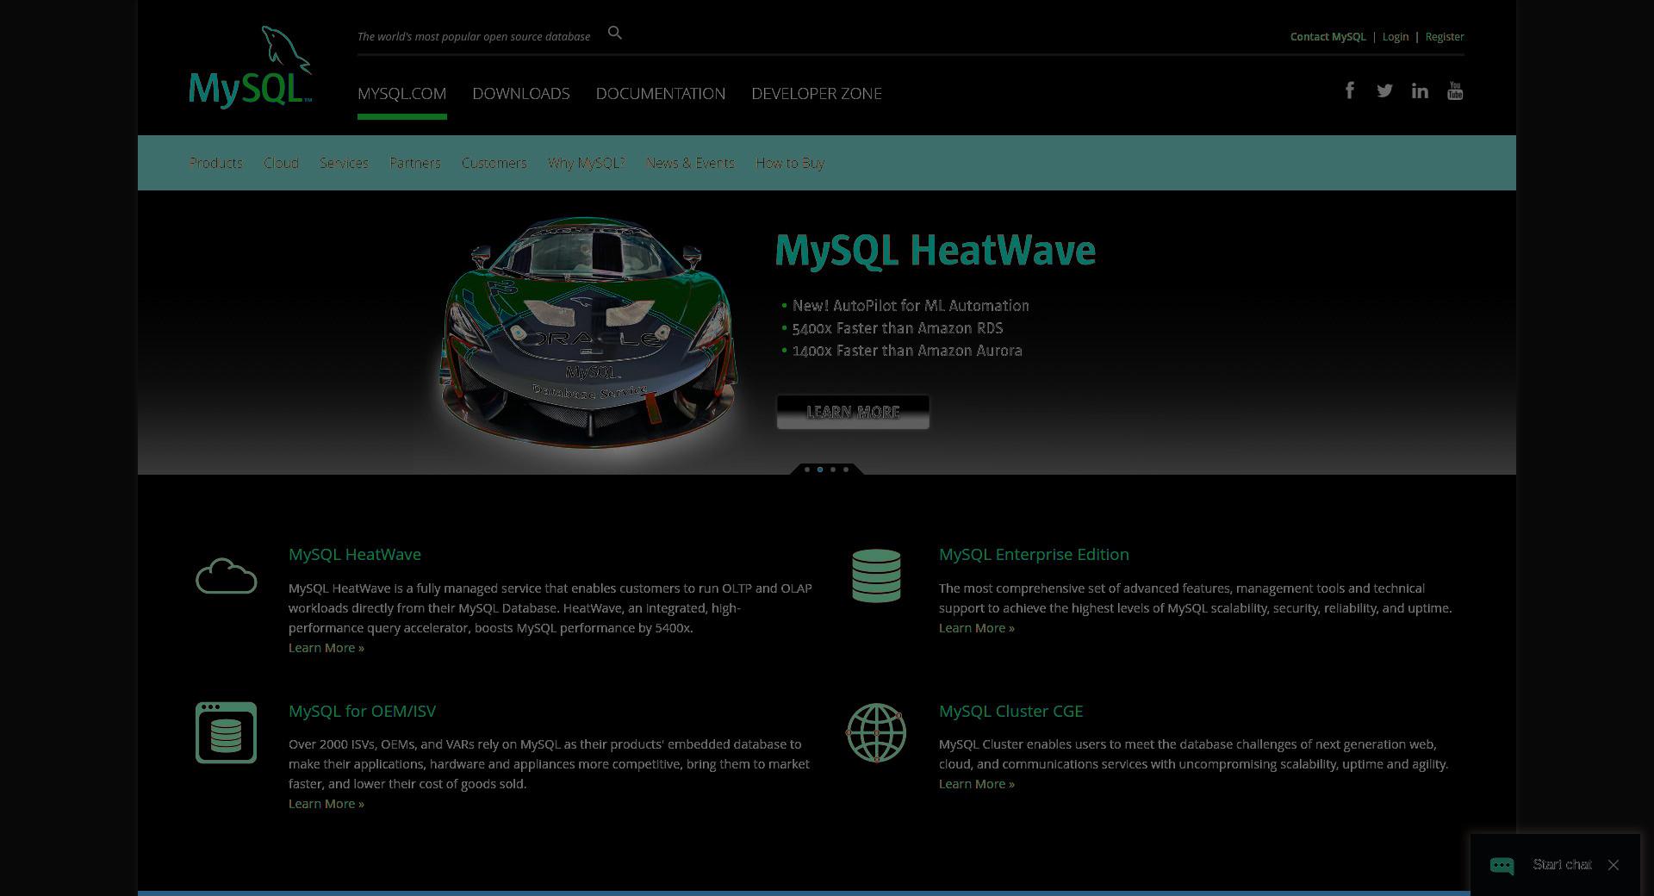Click the MySQL HeatWave banner title
This screenshot has width=1654, height=896.
[936, 251]
